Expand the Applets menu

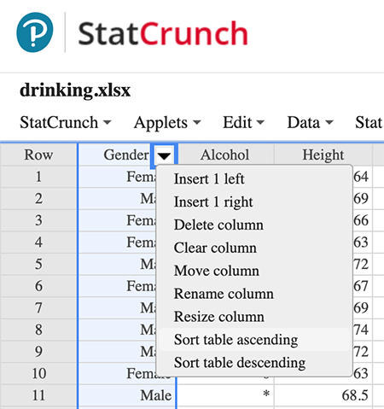[x=167, y=123]
